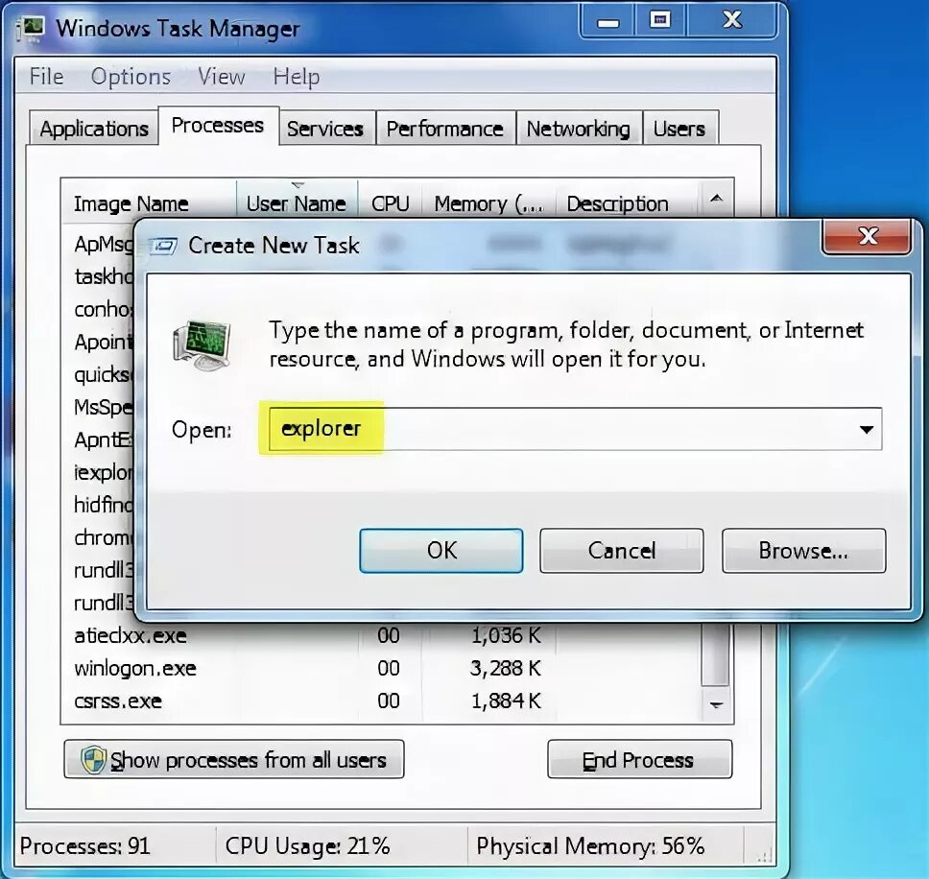Close the Create New Task dialog
The height and width of the screenshot is (879, 929).
pyautogui.click(x=868, y=236)
